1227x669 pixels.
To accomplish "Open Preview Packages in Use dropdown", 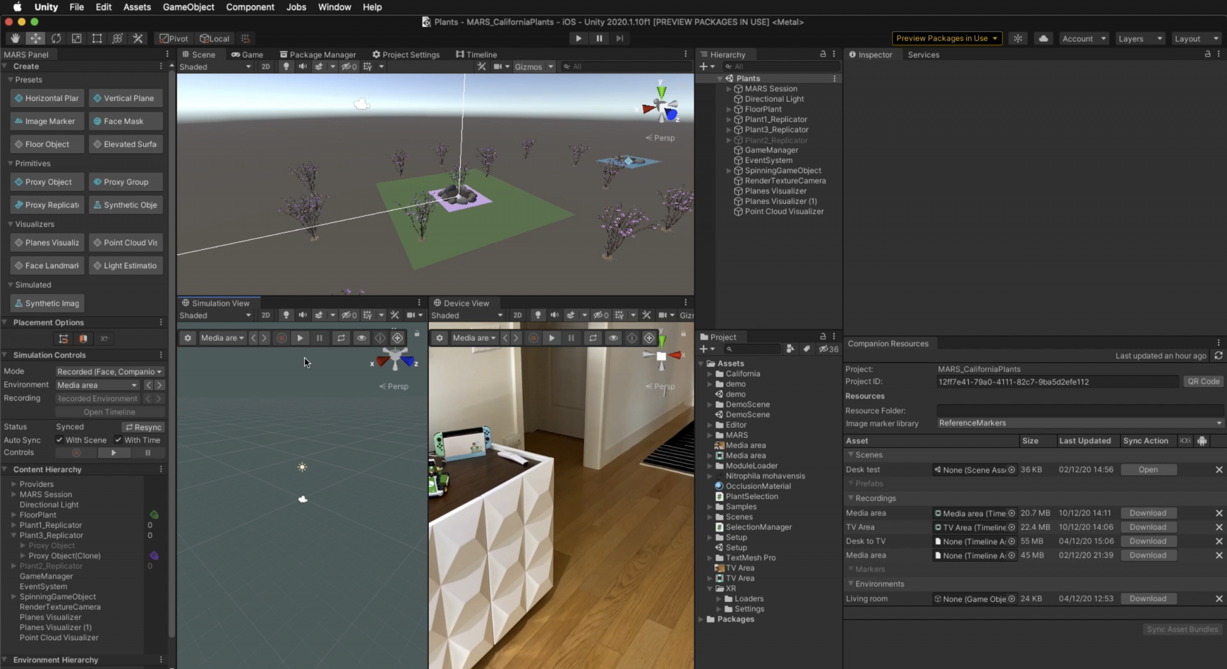I will [947, 38].
